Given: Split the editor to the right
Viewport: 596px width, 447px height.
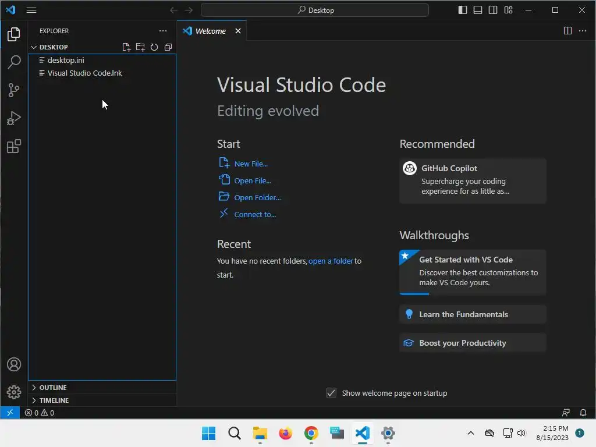Looking at the screenshot, I should coord(567,31).
